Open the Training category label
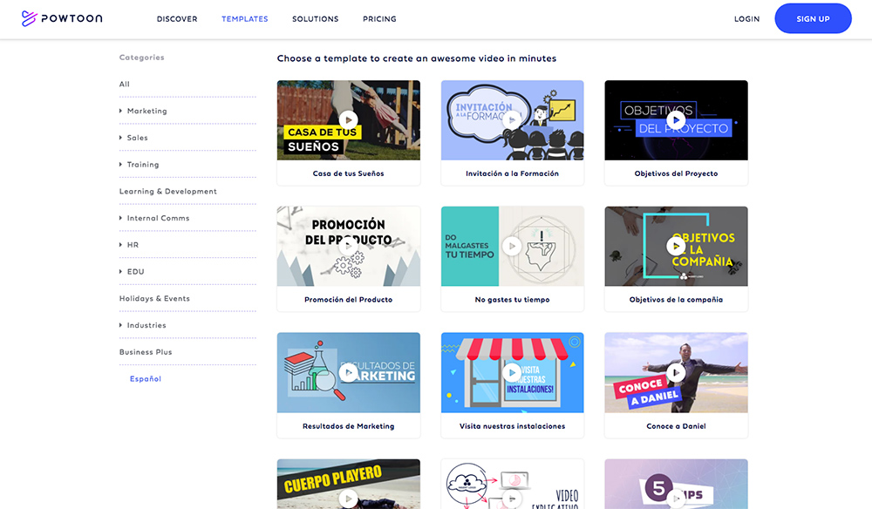The width and height of the screenshot is (872, 509). (x=143, y=165)
